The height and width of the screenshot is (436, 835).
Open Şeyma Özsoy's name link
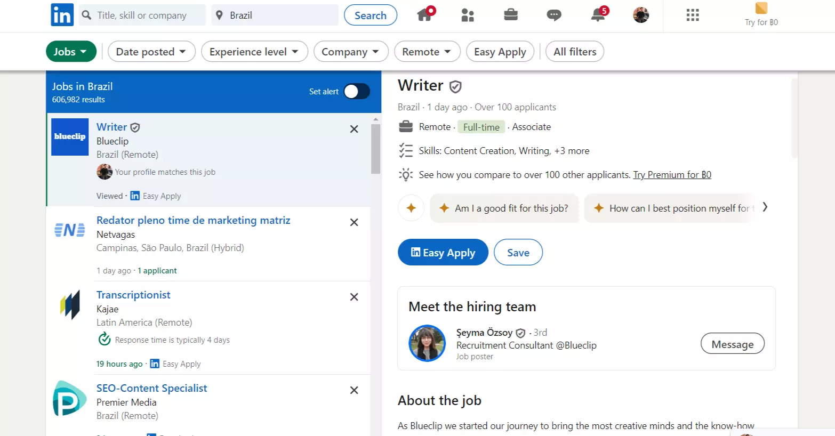(x=484, y=332)
